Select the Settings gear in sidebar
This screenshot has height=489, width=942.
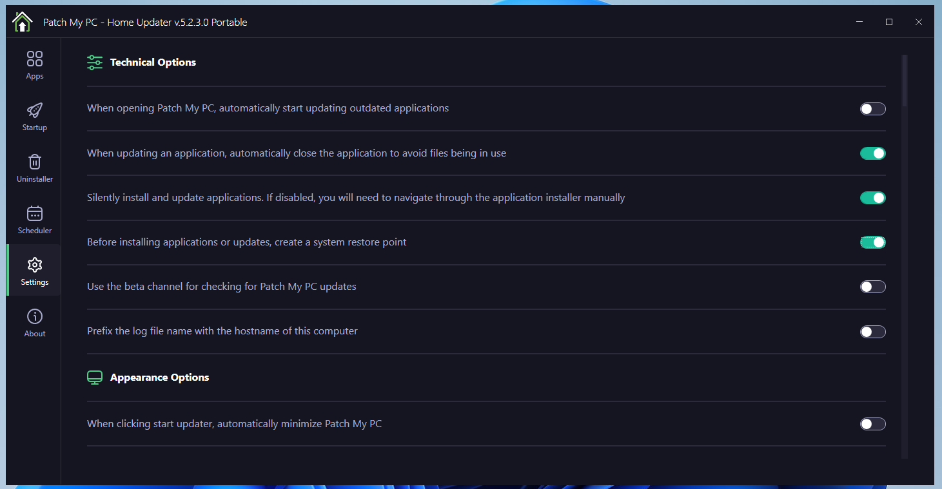click(35, 271)
